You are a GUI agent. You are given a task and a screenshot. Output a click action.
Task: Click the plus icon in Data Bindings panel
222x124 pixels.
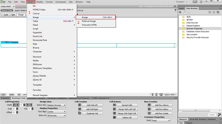click(x=180, y=12)
